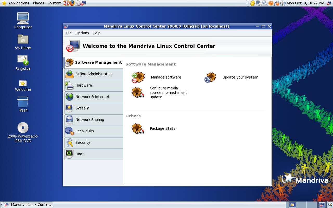The image size is (333, 208).
Task: Switch to the Boot tab
Action: [94, 154]
